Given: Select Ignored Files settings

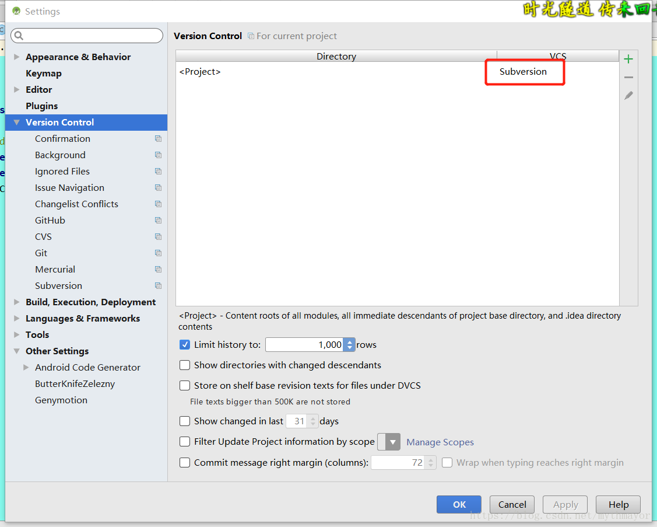Looking at the screenshot, I should (62, 171).
